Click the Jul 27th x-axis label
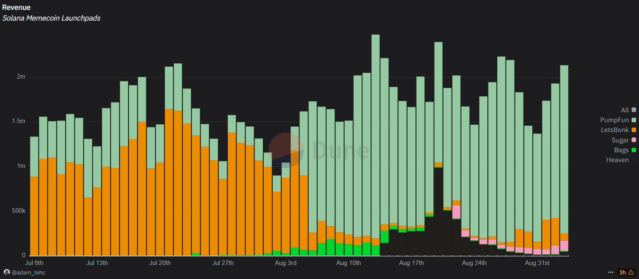The height and width of the screenshot is (279, 639). 222,263
